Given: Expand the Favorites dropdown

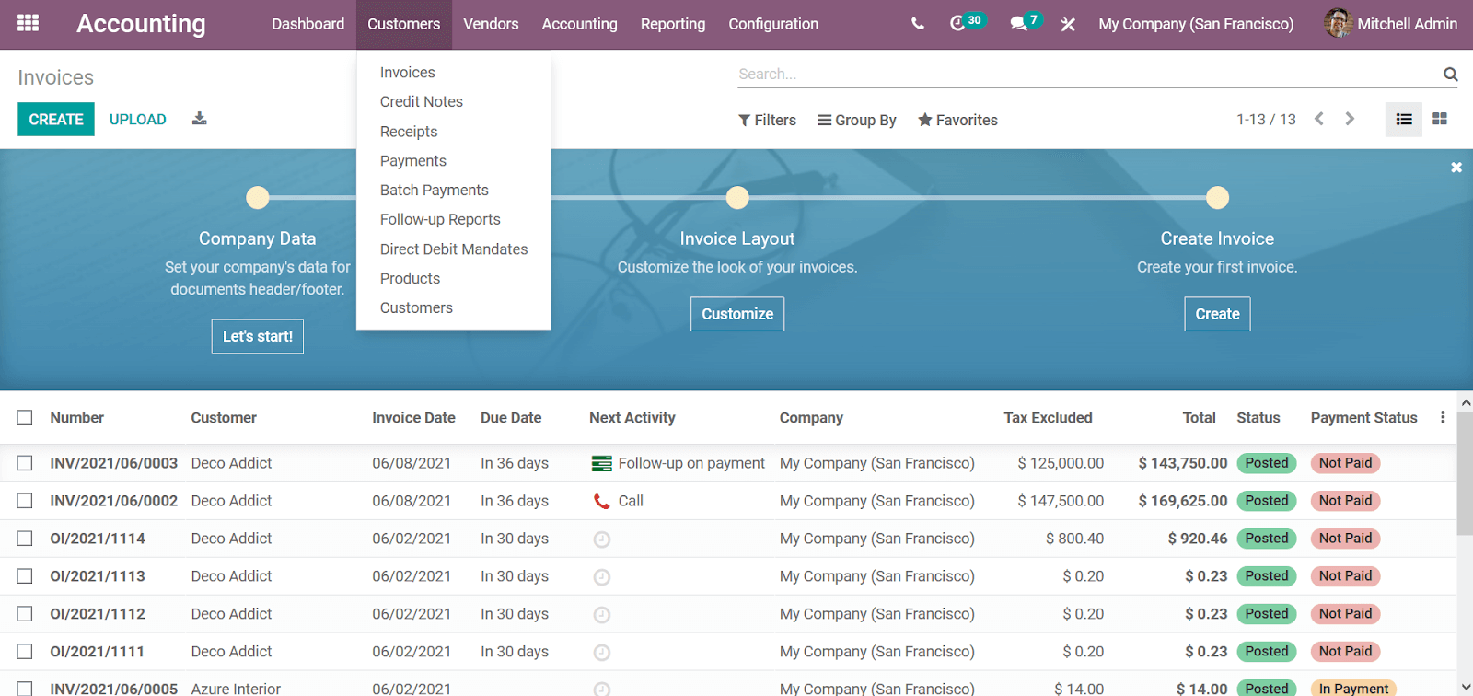Looking at the screenshot, I should click(957, 120).
